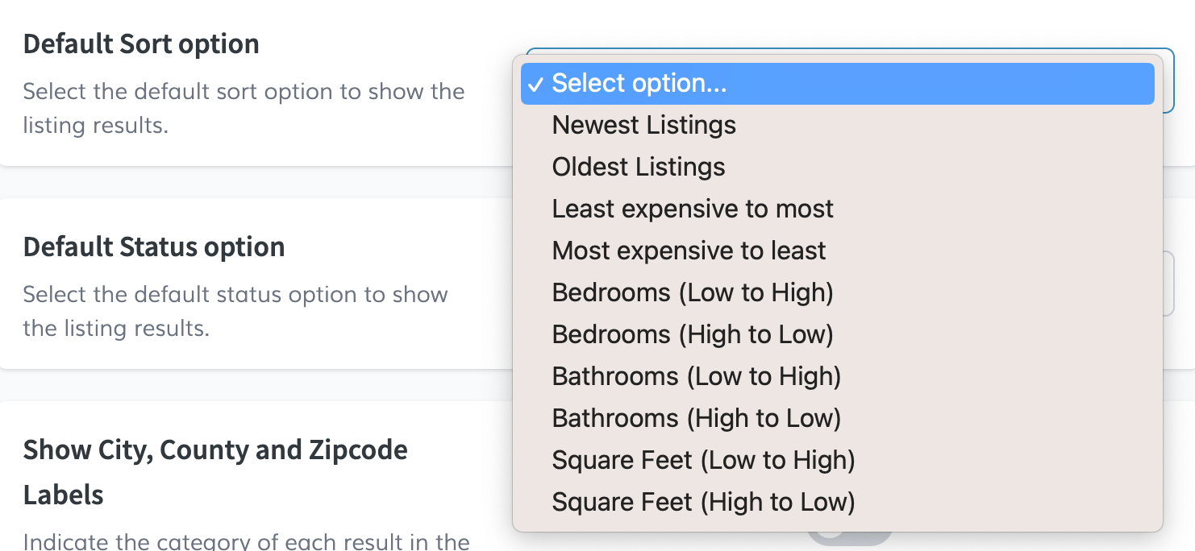Sort by Bedrooms (Low to High)

tap(692, 293)
